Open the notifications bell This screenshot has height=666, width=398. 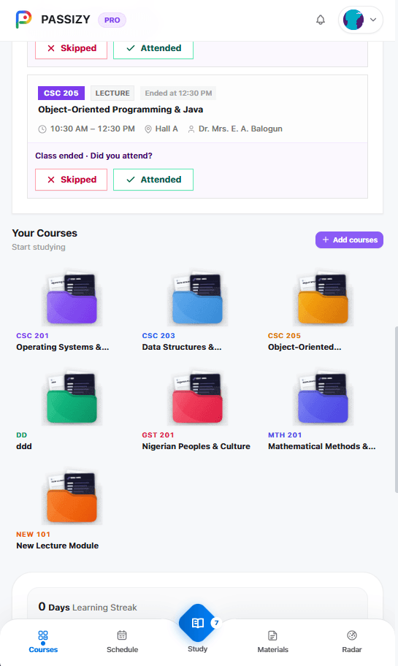(321, 20)
